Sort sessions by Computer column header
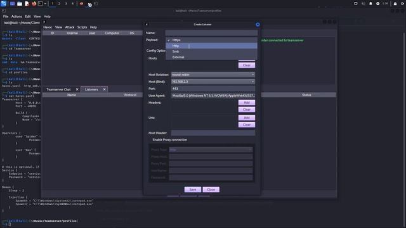The width and height of the screenshot is (406, 228). pyautogui.click(x=112, y=33)
